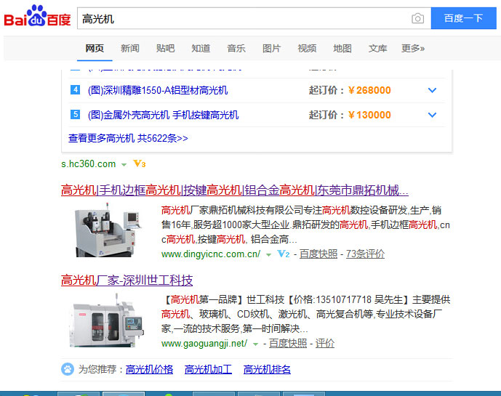The image size is (501, 396).
Task: Click price text ¥268000
Action: tap(369, 90)
